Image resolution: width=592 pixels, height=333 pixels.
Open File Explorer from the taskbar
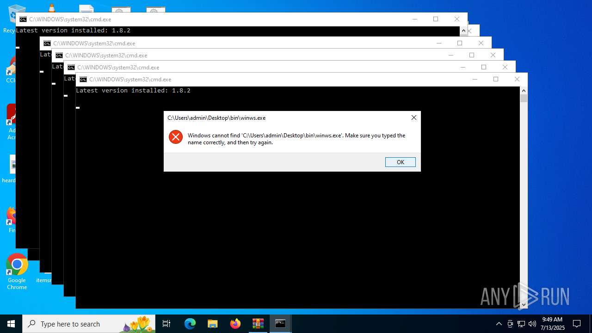click(212, 324)
